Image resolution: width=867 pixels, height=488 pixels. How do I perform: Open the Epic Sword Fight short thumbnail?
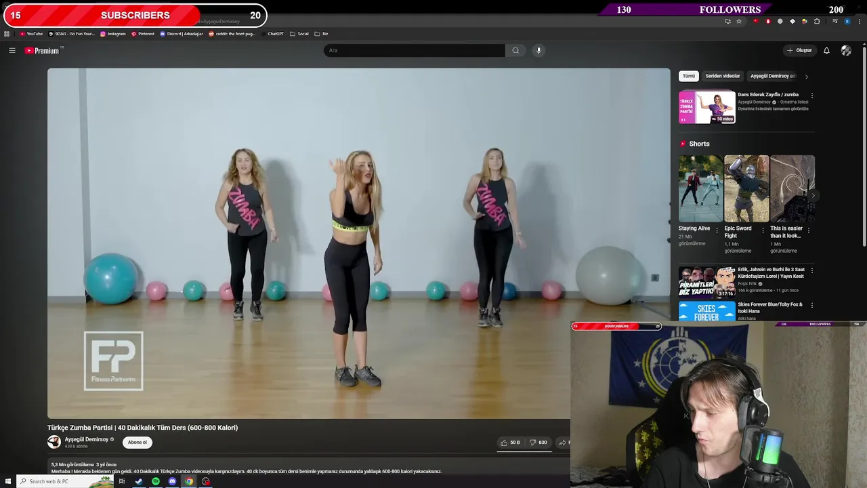(x=746, y=188)
